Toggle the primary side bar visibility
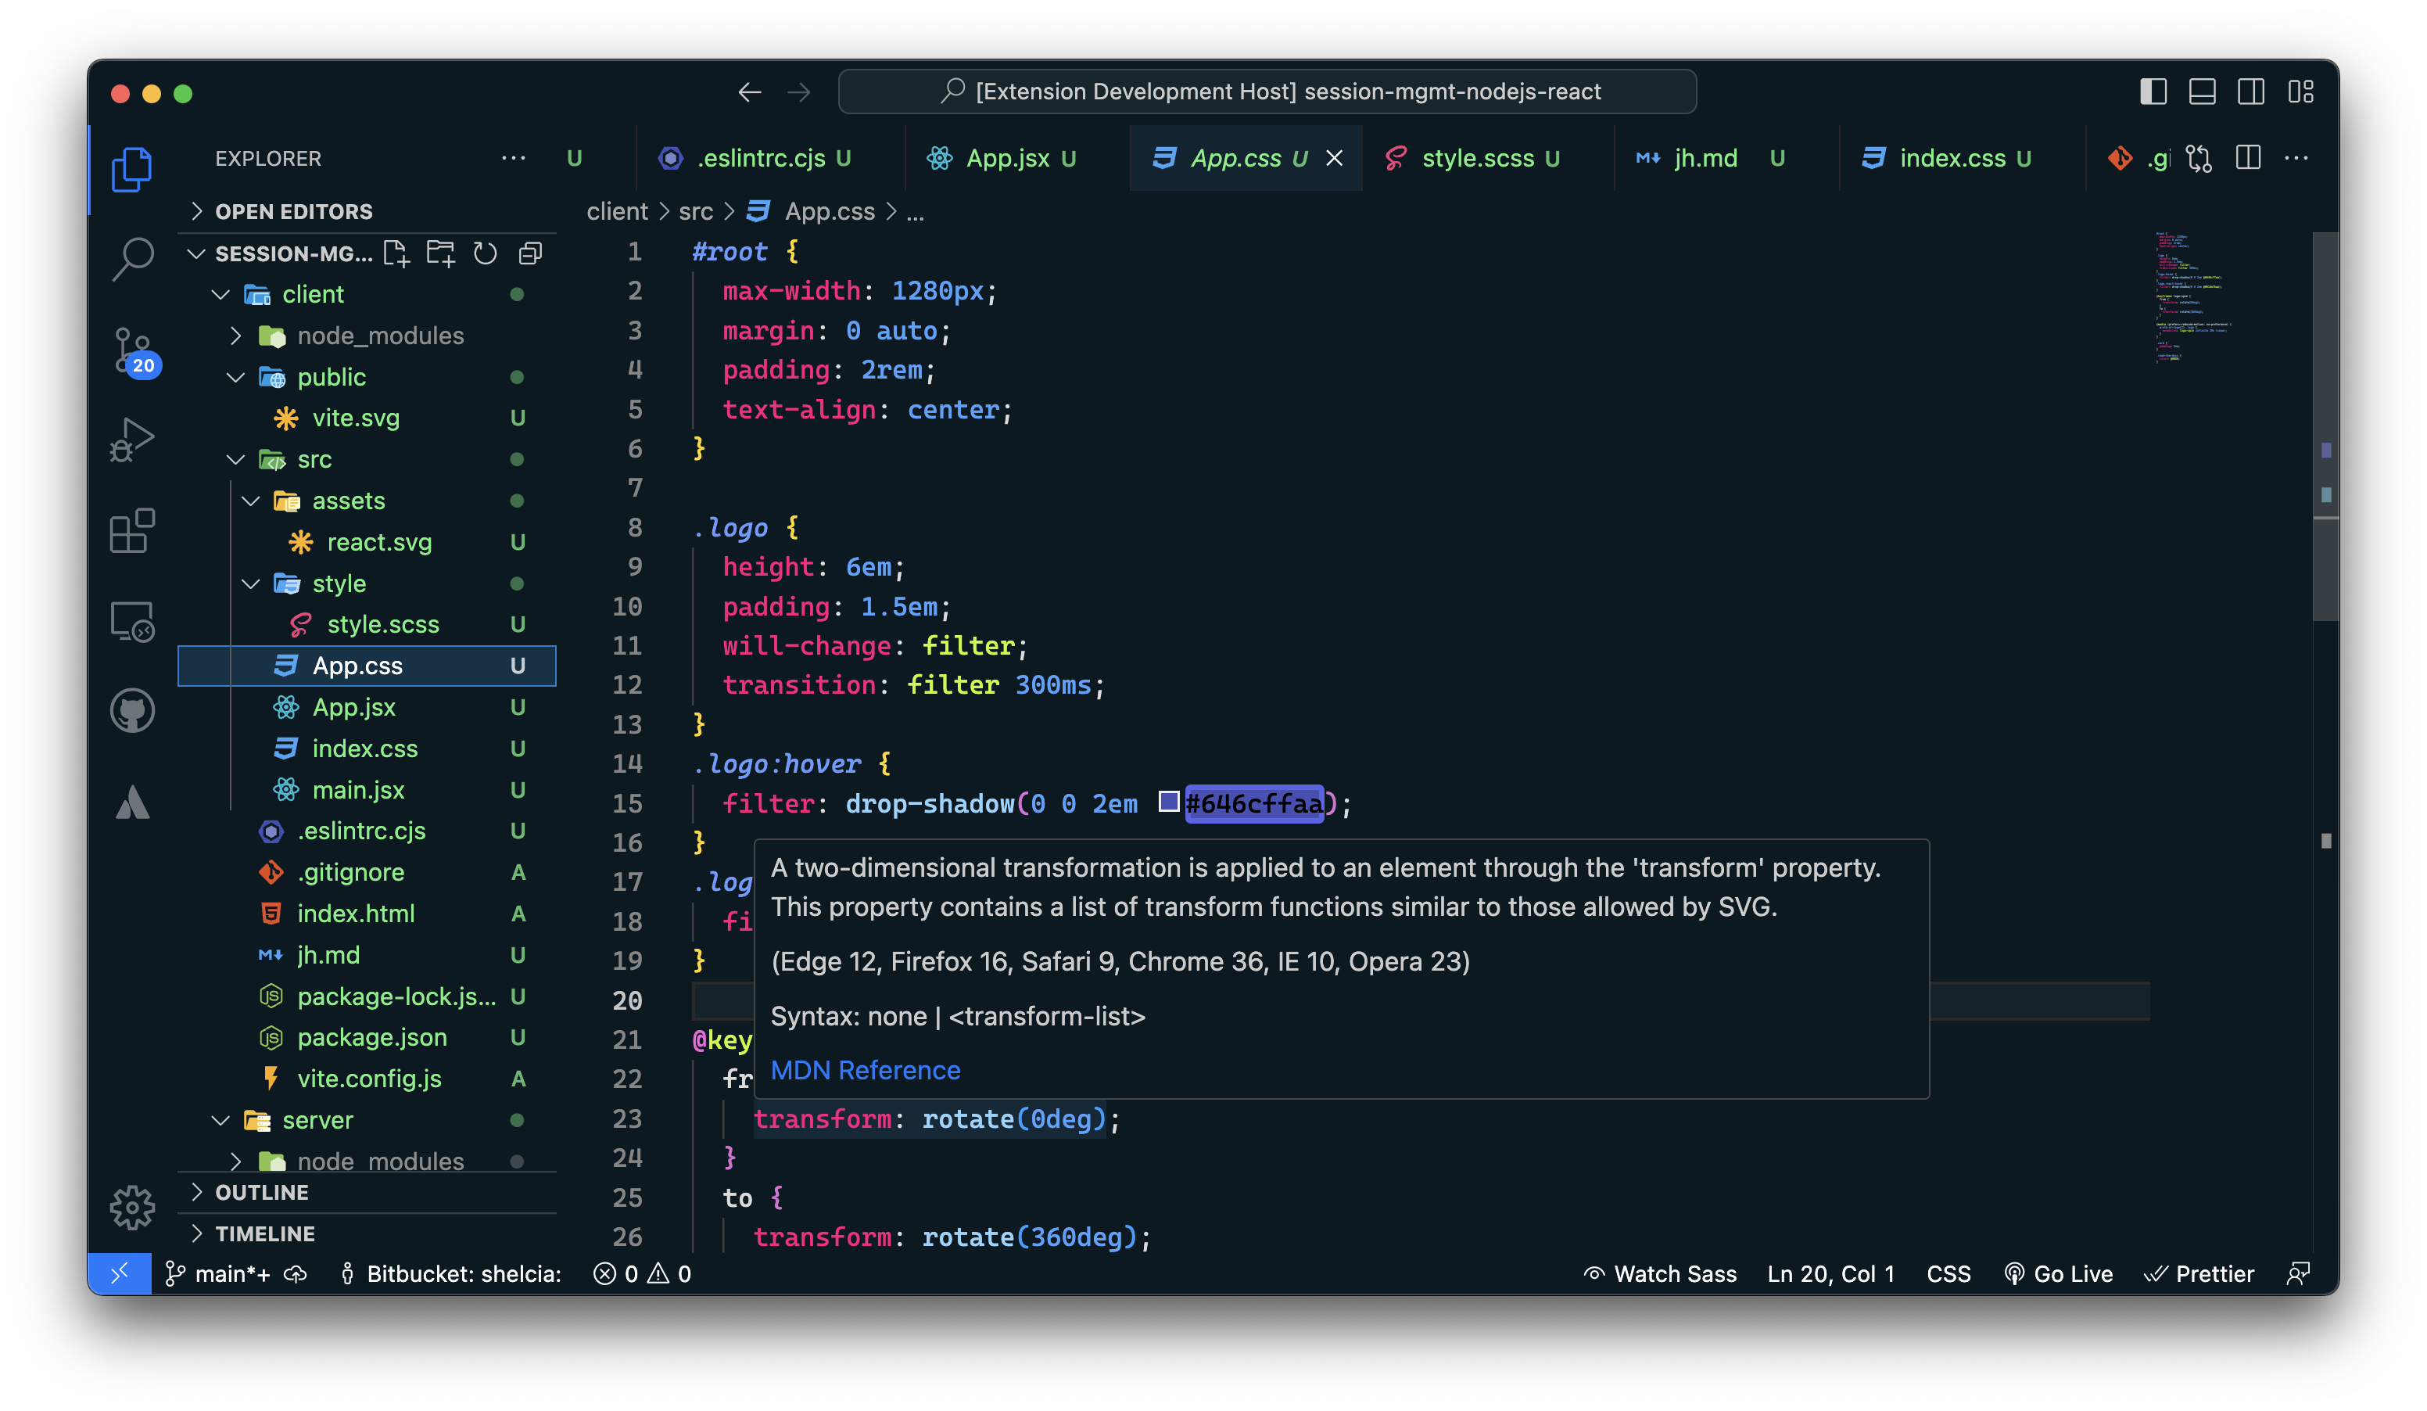Image resolution: width=2427 pixels, height=1411 pixels. [x=2153, y=92]
